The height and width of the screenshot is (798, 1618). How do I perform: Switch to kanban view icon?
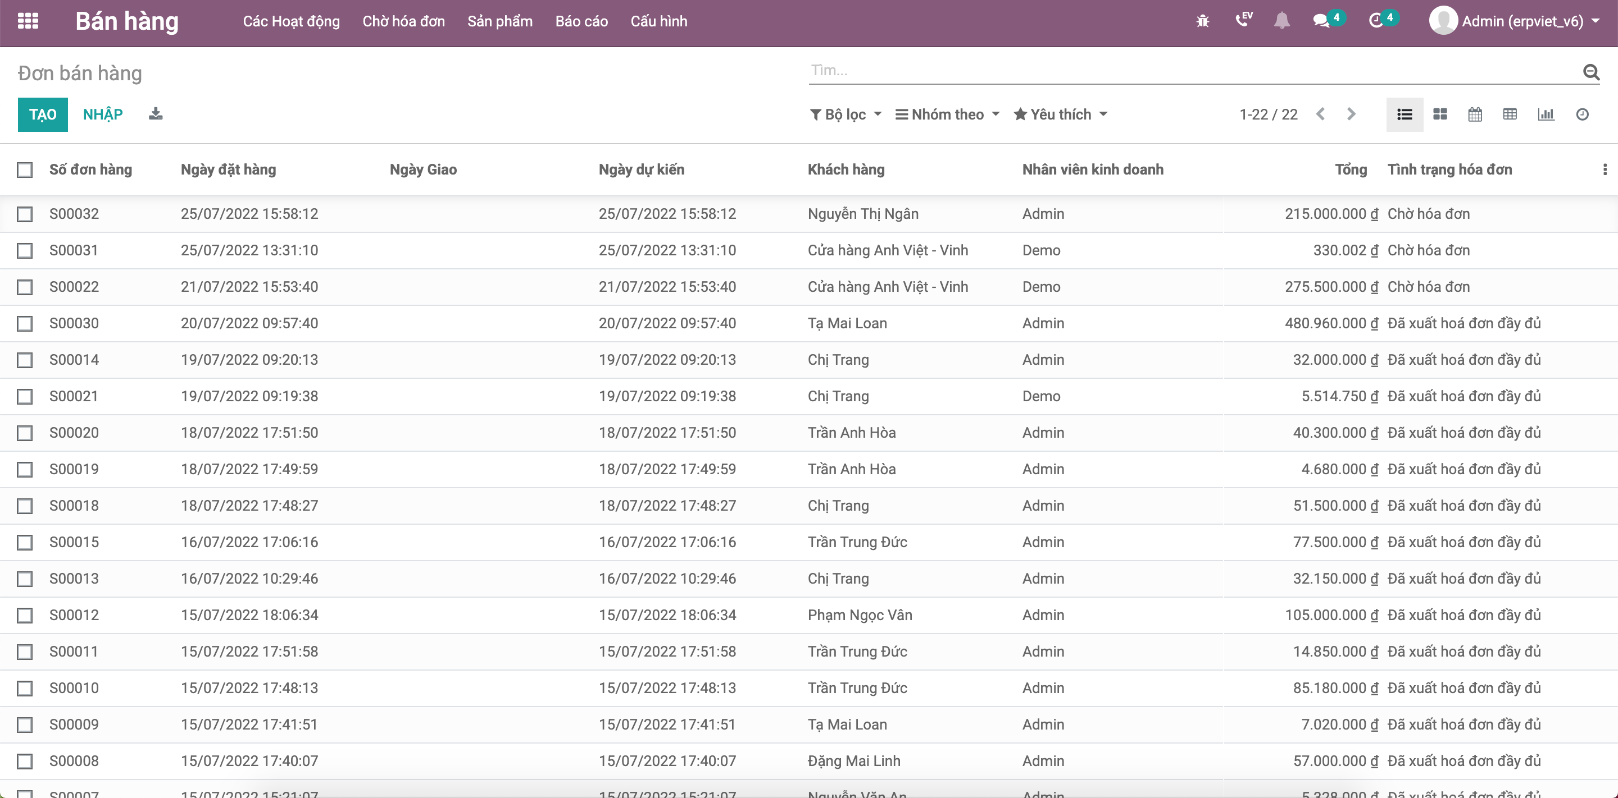tap(1439, 114)
